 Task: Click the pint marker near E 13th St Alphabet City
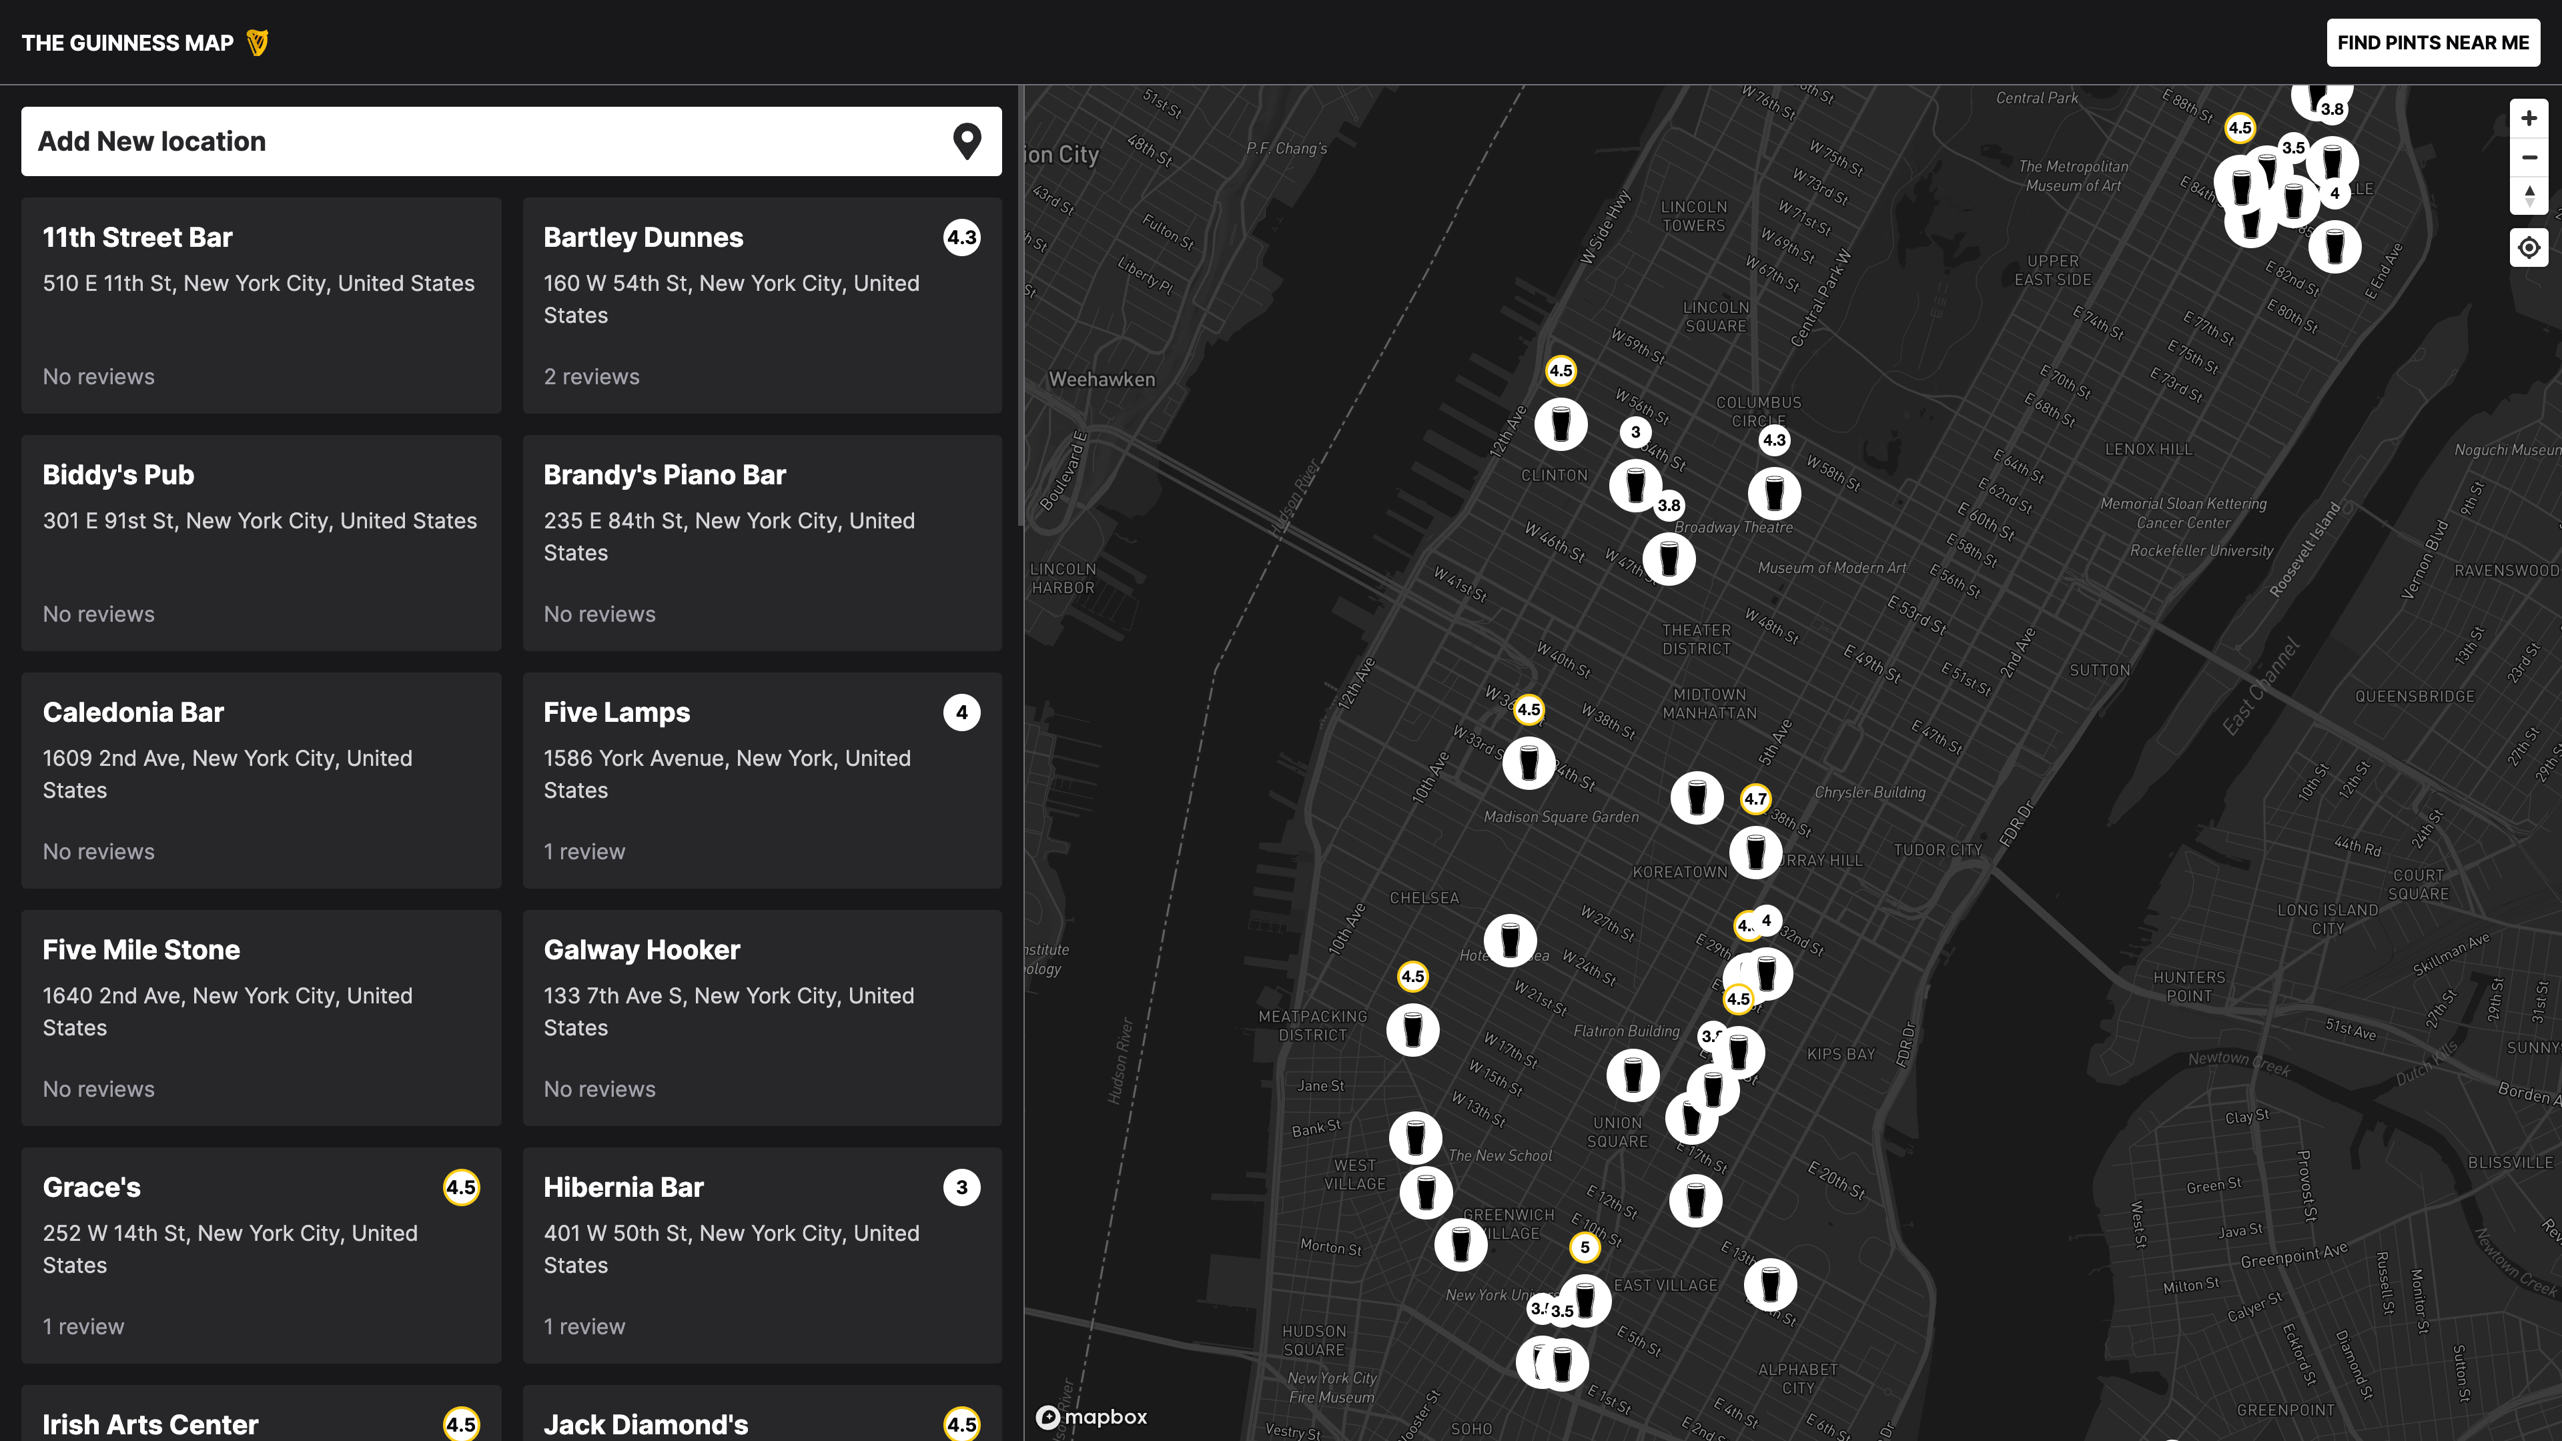[1770, 1284]
